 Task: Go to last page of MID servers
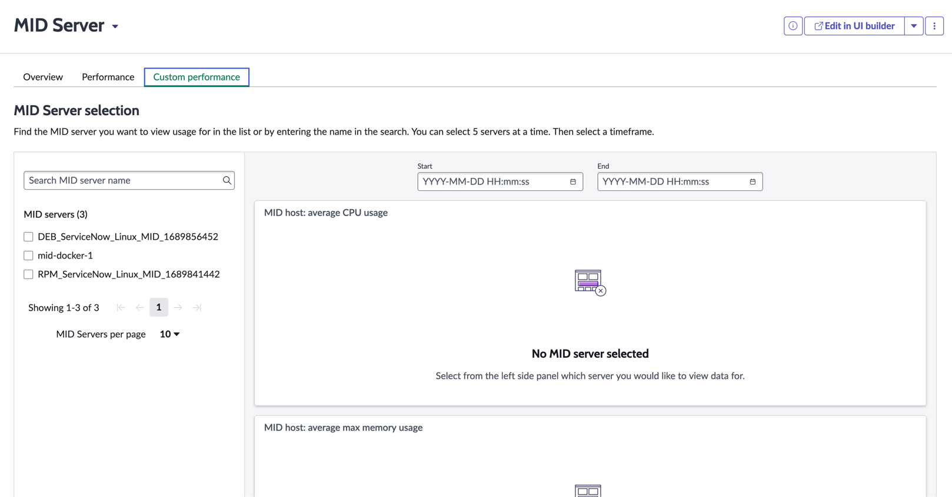coord(197,307)
